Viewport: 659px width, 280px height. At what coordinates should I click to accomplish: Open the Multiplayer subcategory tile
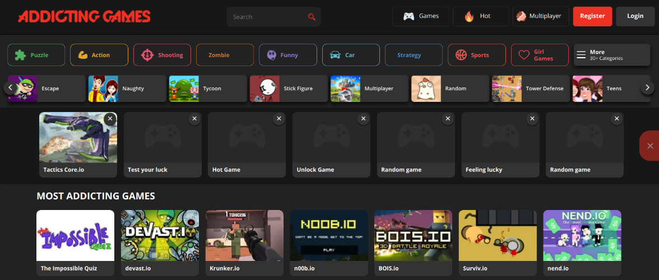(369, 88)
